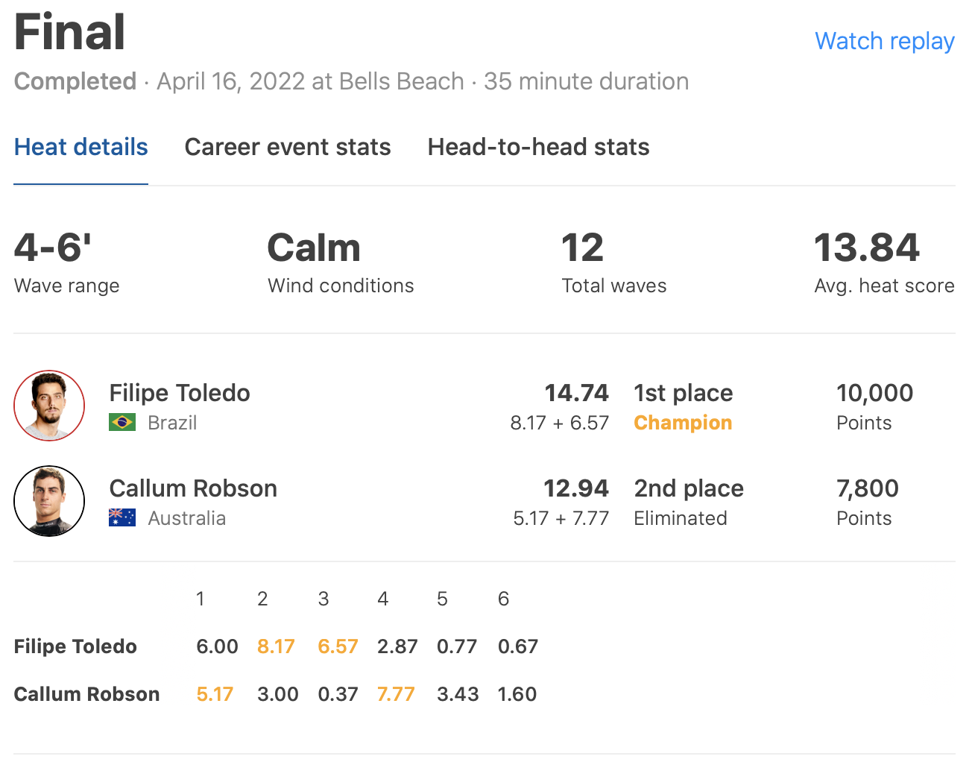
Task: Click Callum Robson's profile photo
Action: tap(49, 501)
